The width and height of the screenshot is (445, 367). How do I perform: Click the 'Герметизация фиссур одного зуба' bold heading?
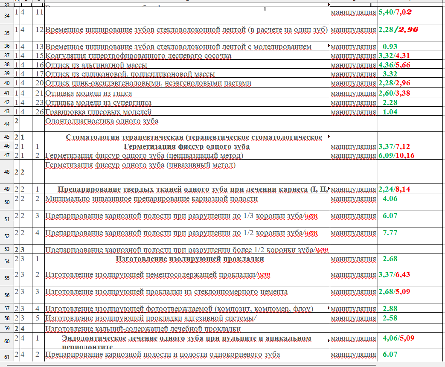186,146
